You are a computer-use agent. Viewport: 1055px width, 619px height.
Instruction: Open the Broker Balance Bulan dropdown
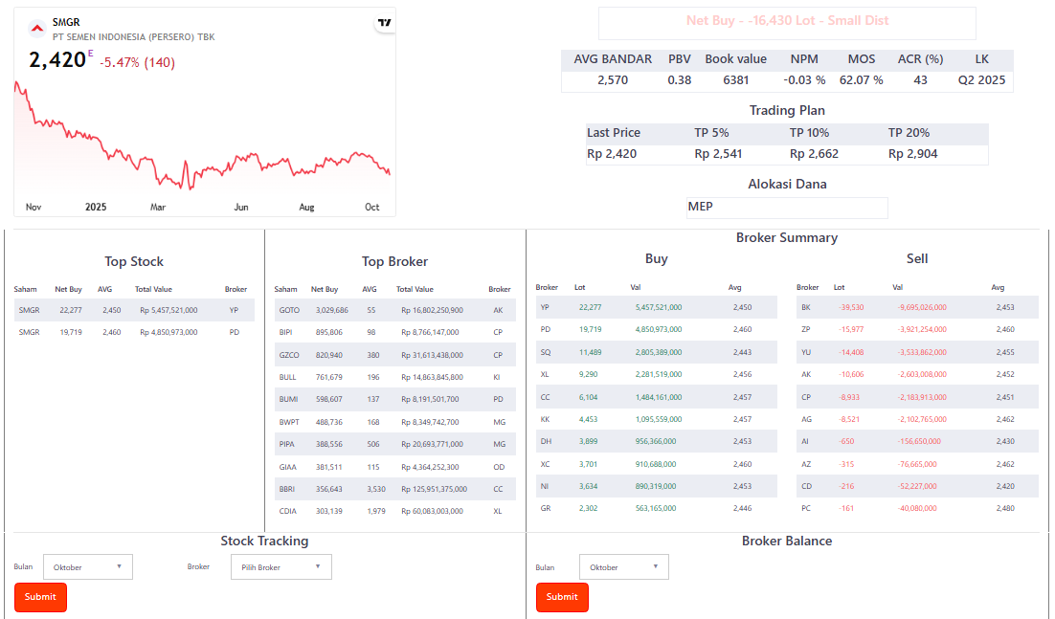click(624, 566)
